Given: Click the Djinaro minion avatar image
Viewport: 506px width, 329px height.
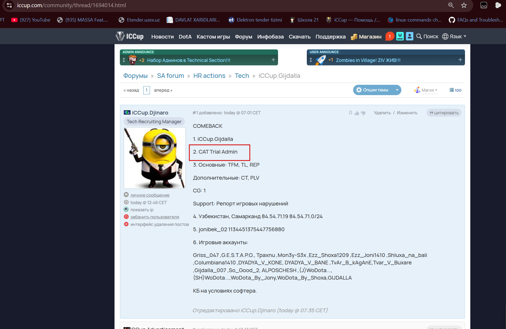Looking at the screenshot, I should pyautogui.click(x=155, y=158).
